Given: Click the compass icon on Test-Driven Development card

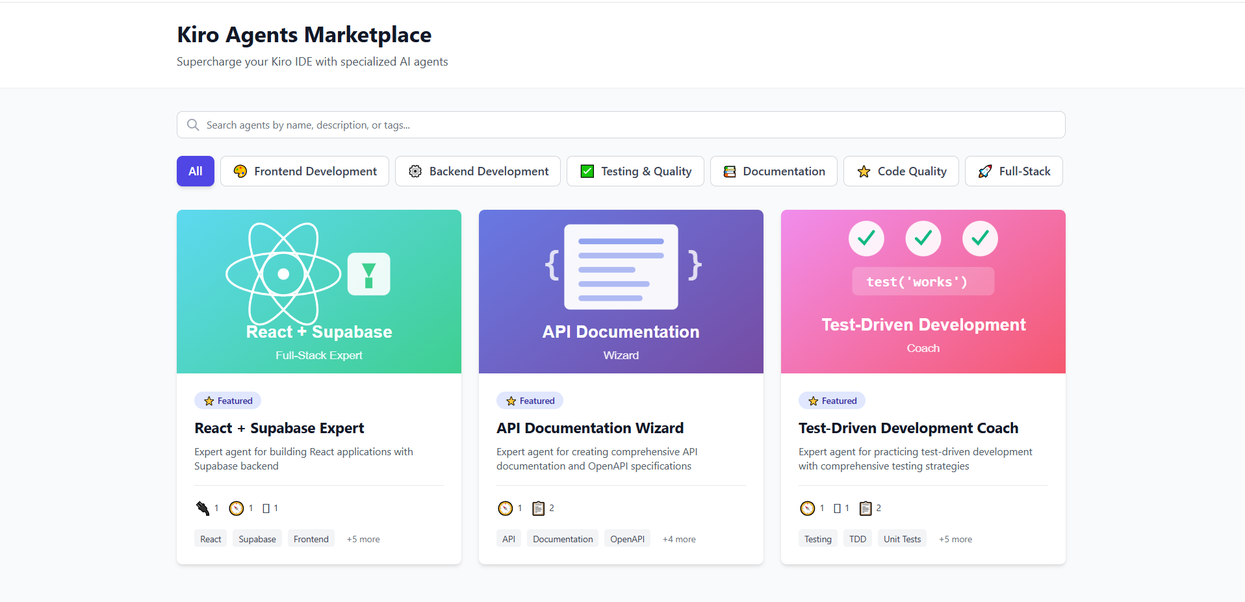Looking at the screenshot, I should [807, 508].
